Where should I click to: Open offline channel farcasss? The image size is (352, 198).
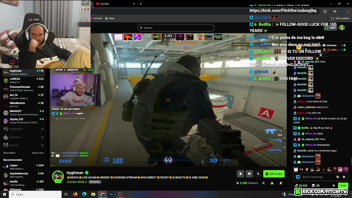coord(23,137)
